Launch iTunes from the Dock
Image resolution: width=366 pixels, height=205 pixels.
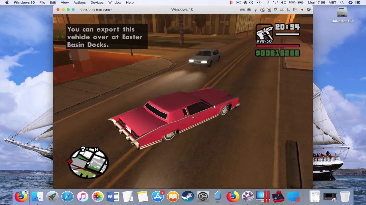click(x=83, y=196)
